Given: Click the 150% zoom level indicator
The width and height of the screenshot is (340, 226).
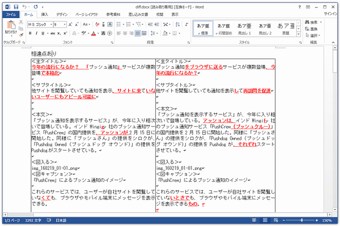Looking at the screenshot, I should click(326, 220).
